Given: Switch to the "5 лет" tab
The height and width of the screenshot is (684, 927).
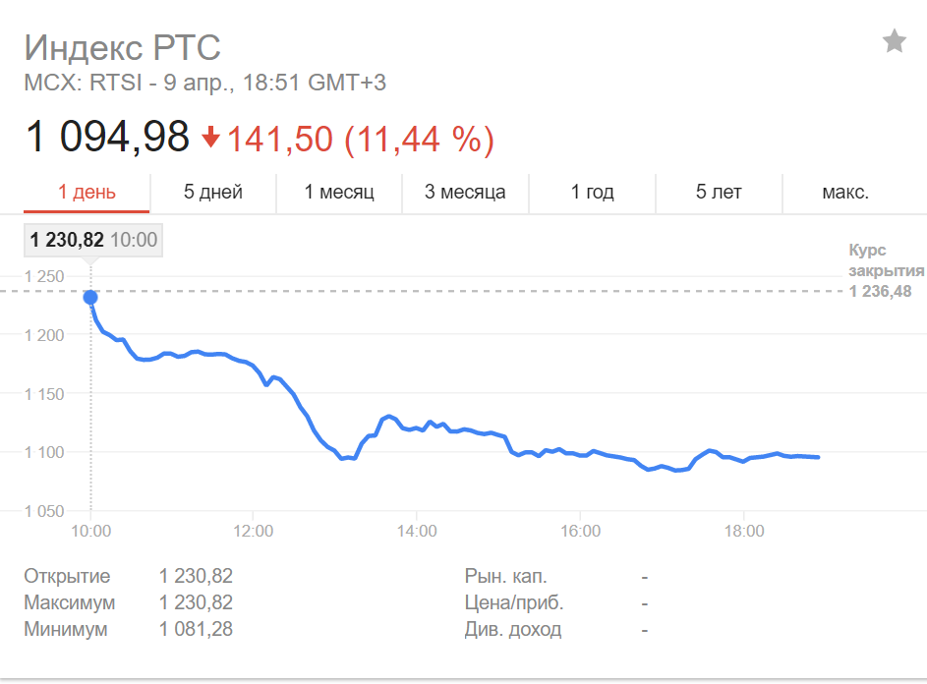Looking at the screenshot, I should coord(719,192).
